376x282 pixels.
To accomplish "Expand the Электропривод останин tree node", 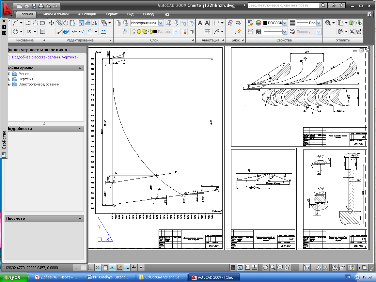I will click(9, 84).
